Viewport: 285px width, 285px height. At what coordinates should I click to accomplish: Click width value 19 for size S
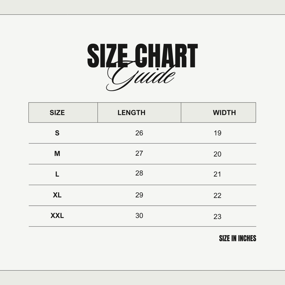[218, 133]
